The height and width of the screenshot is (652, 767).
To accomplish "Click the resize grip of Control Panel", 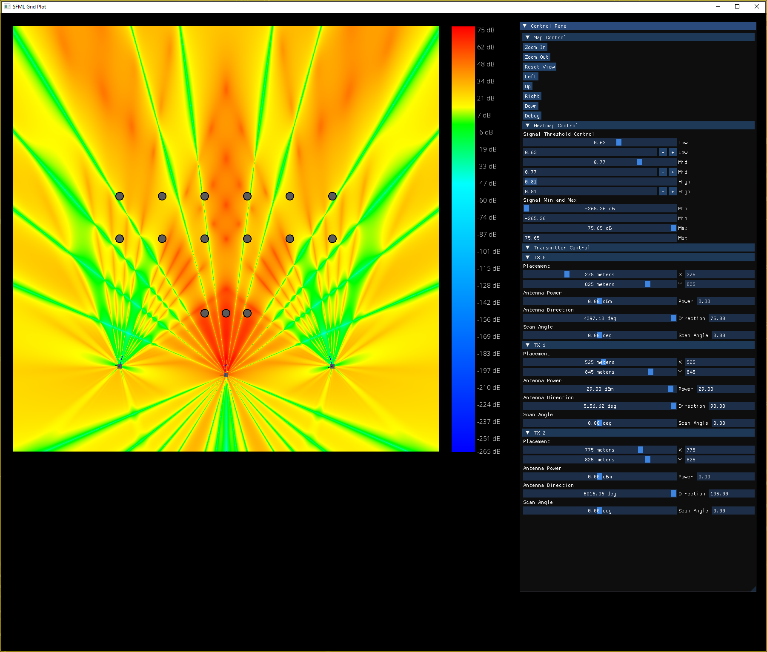I will pyautogui.click(x=753, y=589).
